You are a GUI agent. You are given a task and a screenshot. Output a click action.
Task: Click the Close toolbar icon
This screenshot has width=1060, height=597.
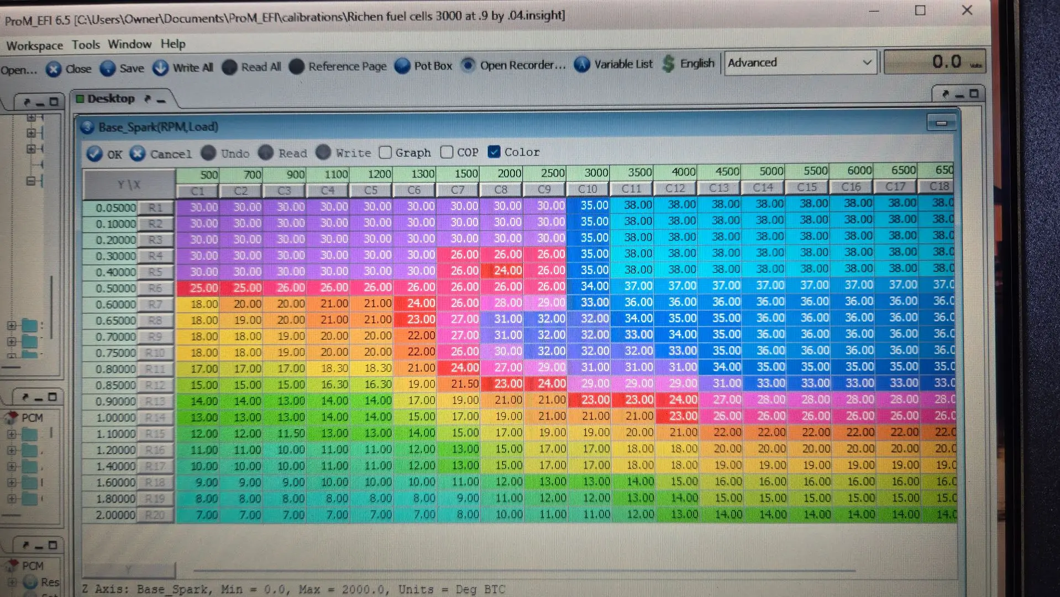click(54, 69)
